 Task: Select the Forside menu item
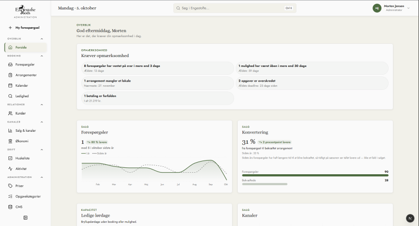[25, 47]
